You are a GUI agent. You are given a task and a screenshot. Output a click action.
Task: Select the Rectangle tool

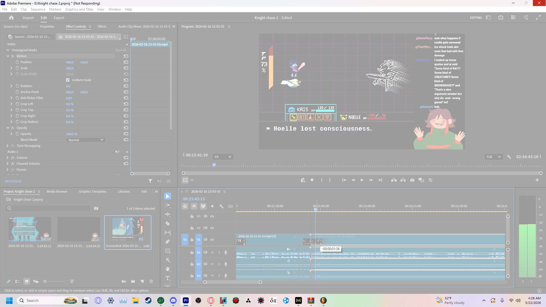click(x=167, y=251)
